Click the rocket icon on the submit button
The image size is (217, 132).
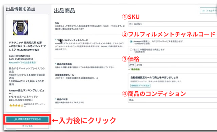pyautogui.click(x=16, y=119)
